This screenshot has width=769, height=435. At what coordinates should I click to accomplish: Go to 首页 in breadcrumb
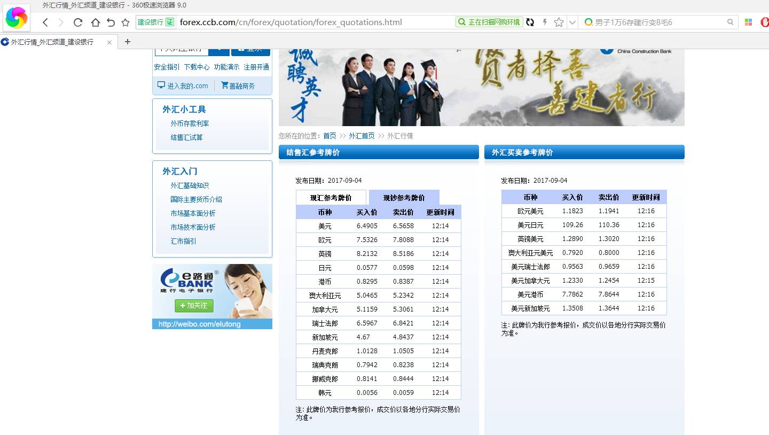[329, 136]
